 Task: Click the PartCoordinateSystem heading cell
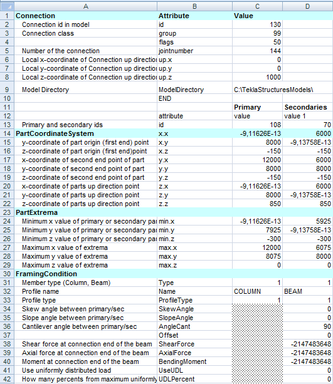point(85,133)
